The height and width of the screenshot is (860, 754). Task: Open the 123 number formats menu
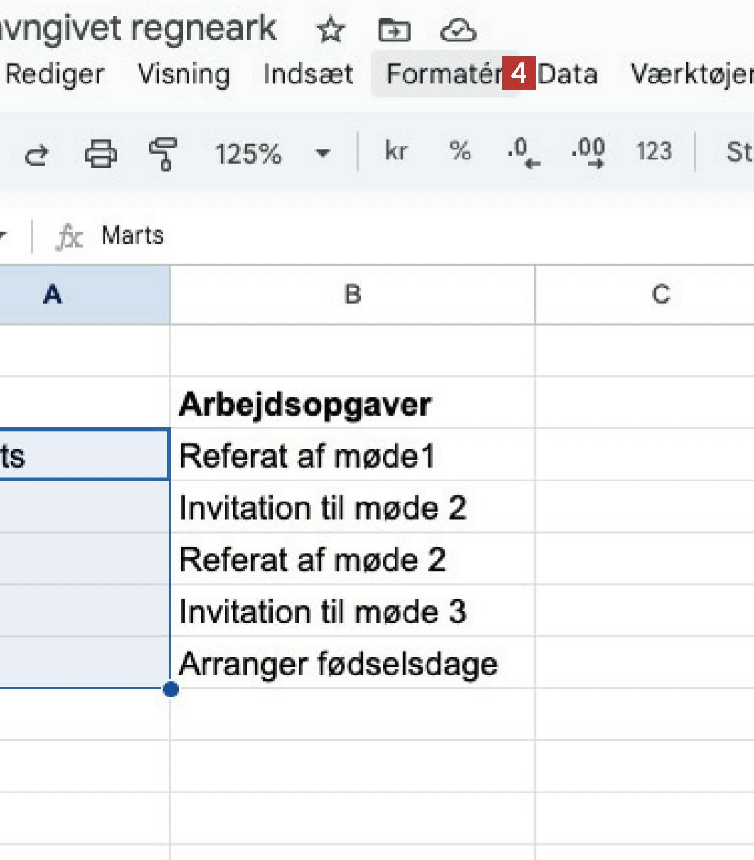pyautogui.click(x=654, y=151)
